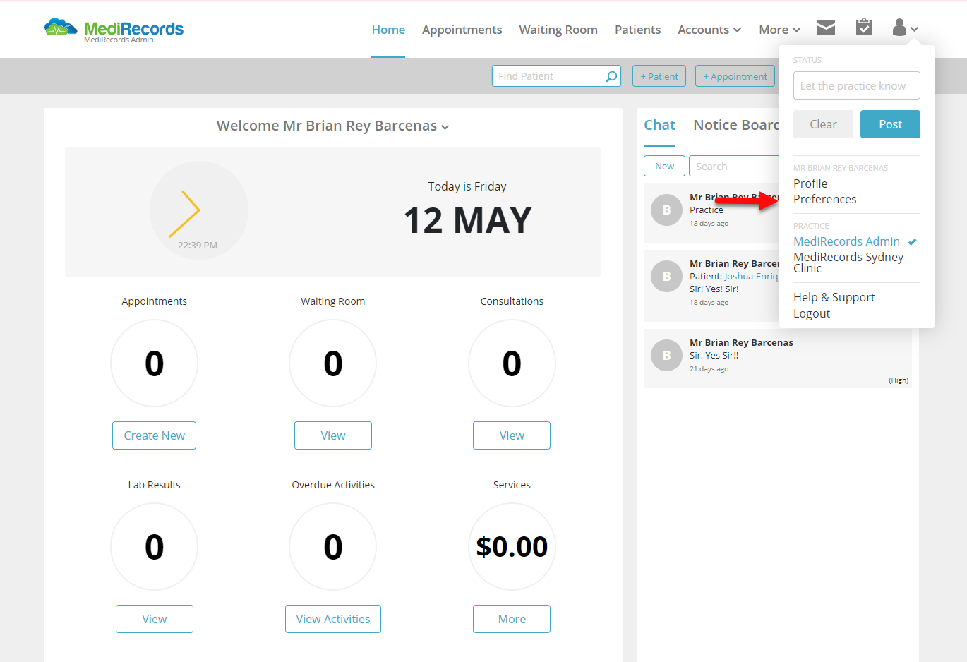Click the '12 MAY' date text

467,220
